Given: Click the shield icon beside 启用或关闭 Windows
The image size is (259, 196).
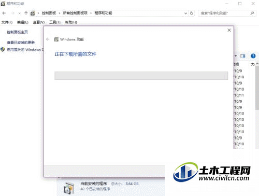Looking at the screenshot, I should [x=3, y=50].
